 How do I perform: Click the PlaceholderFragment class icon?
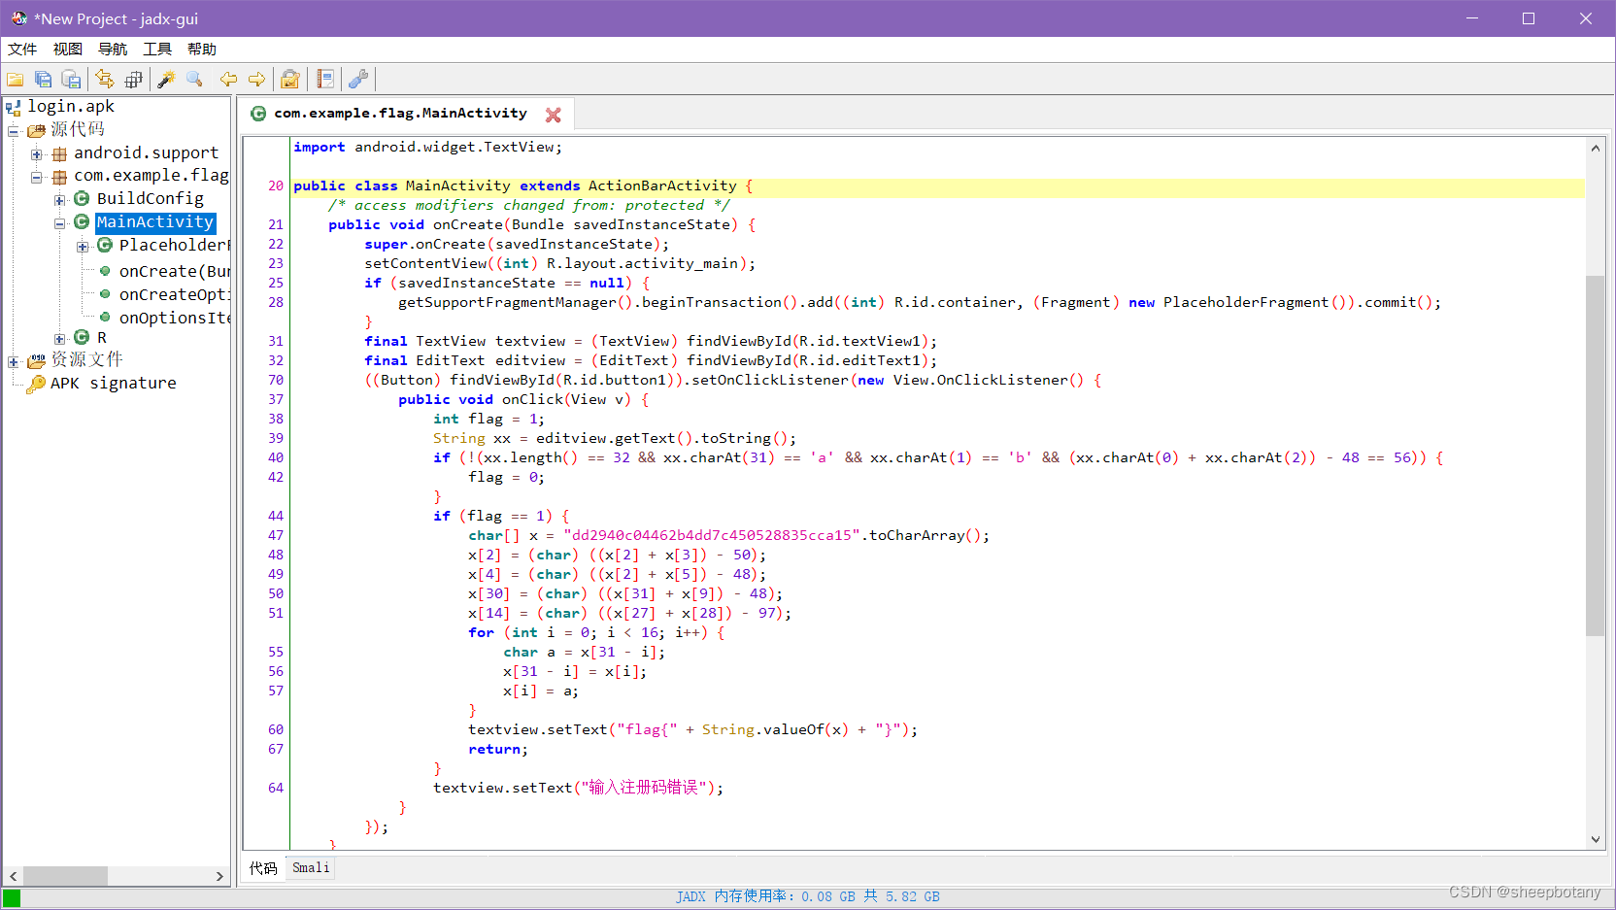tap(105, 245)
